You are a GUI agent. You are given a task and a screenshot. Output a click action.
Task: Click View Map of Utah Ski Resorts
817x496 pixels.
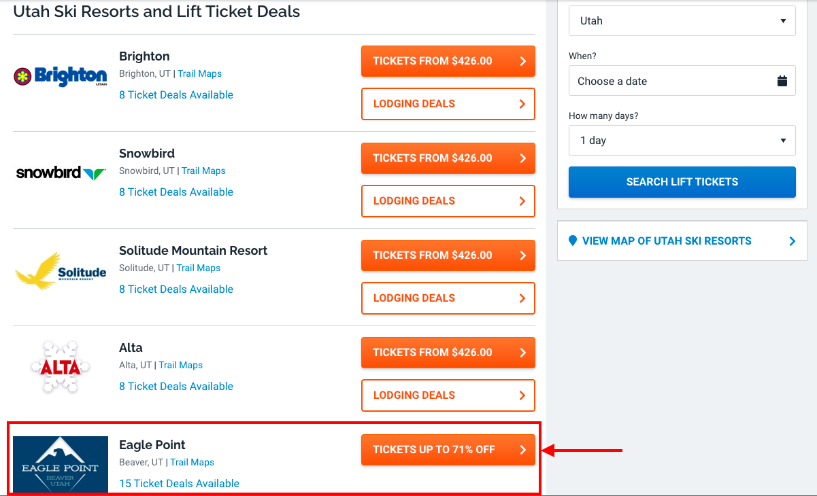coord(667,241)
